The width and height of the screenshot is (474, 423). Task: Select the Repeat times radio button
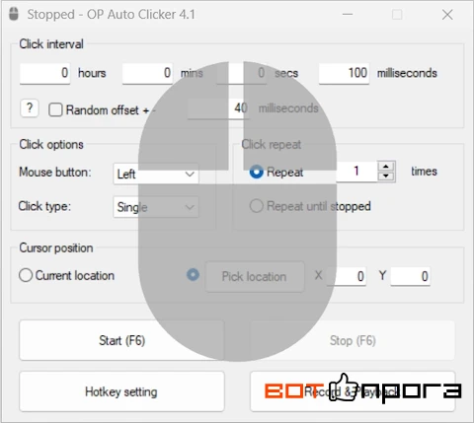tap(257, 172)
